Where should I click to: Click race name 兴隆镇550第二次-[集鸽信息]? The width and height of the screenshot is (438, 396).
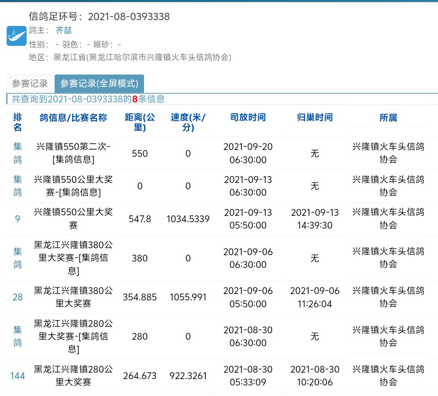point(73,153)
